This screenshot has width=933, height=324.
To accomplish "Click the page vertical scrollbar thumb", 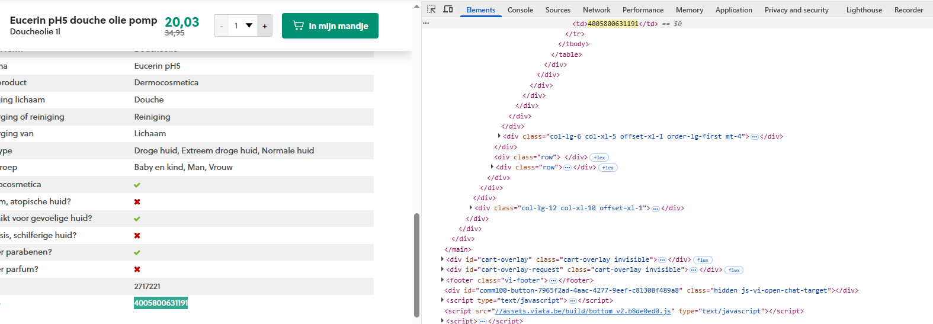I will click(x=416, y=265).
